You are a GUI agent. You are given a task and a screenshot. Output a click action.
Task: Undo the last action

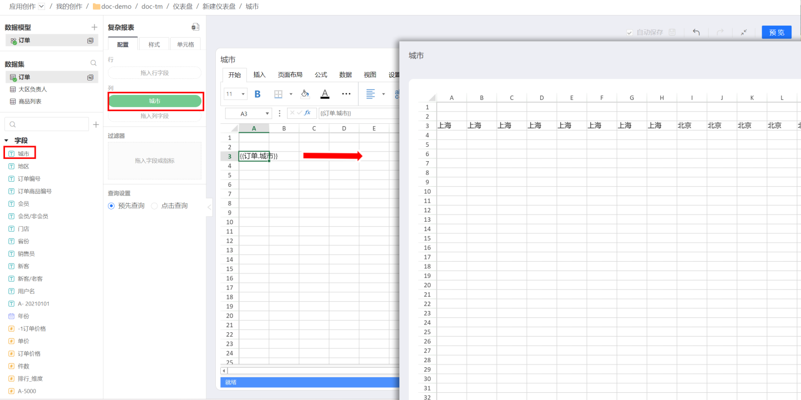(696, 32)
